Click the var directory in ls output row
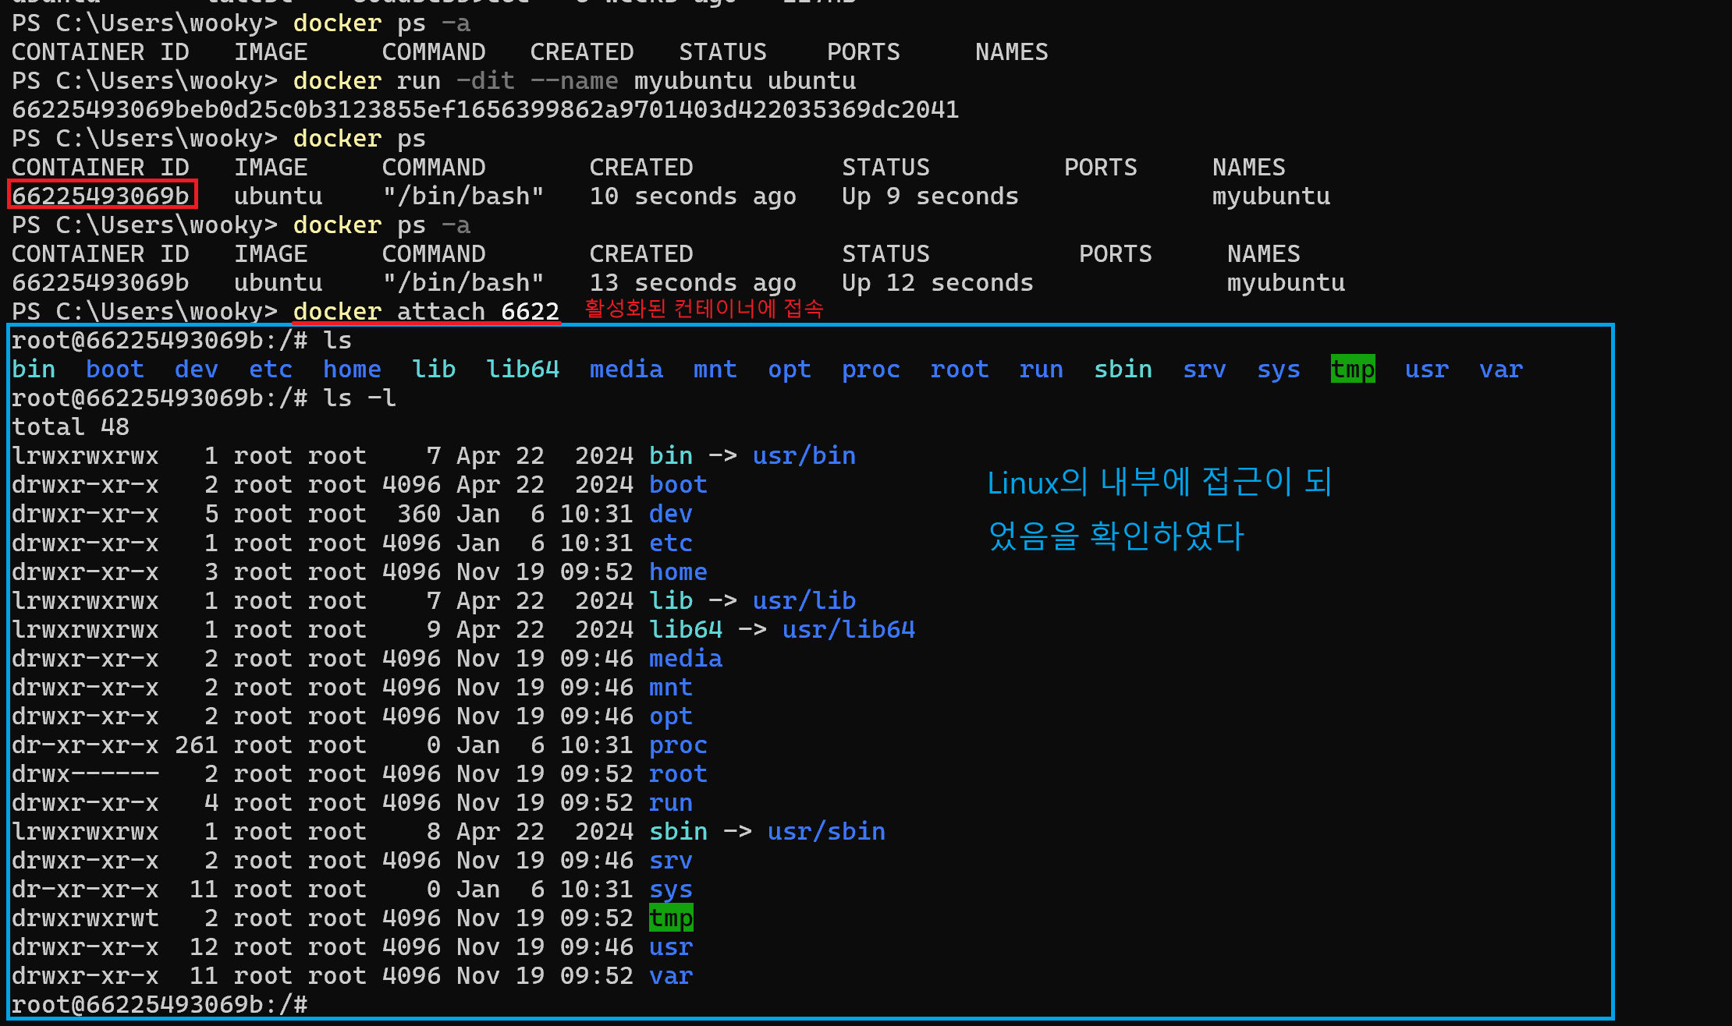The image size is (1732, 1026). coord(1500,369)
